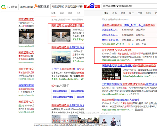Go to the Baidu 贴吧 tab
157x126 pixels.
(x=148, y=13)
